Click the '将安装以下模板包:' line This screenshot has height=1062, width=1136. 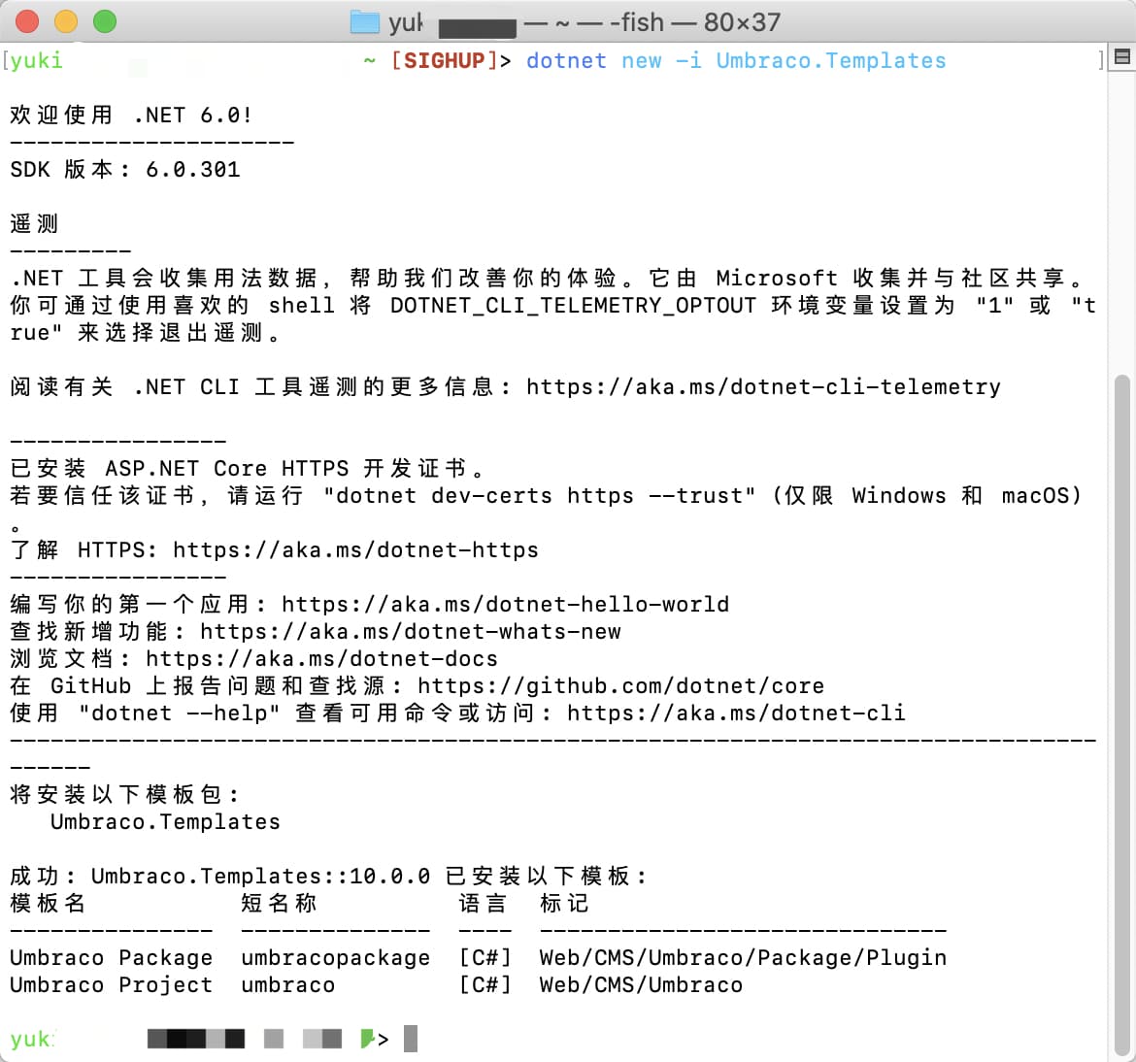(124, 795)
